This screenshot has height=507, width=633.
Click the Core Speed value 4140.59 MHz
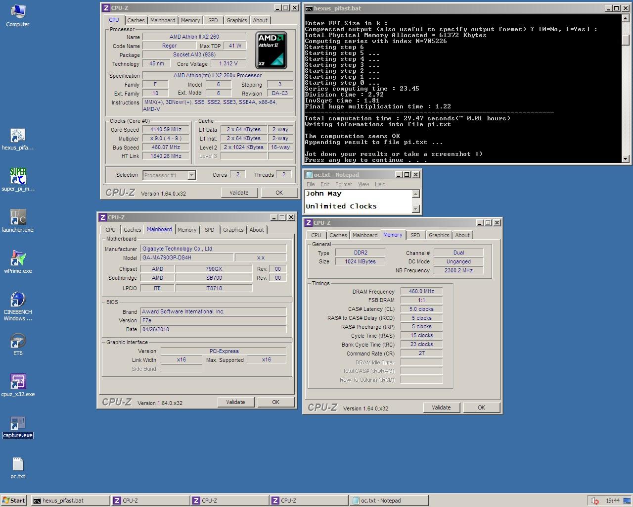click(x=166, y=129)
